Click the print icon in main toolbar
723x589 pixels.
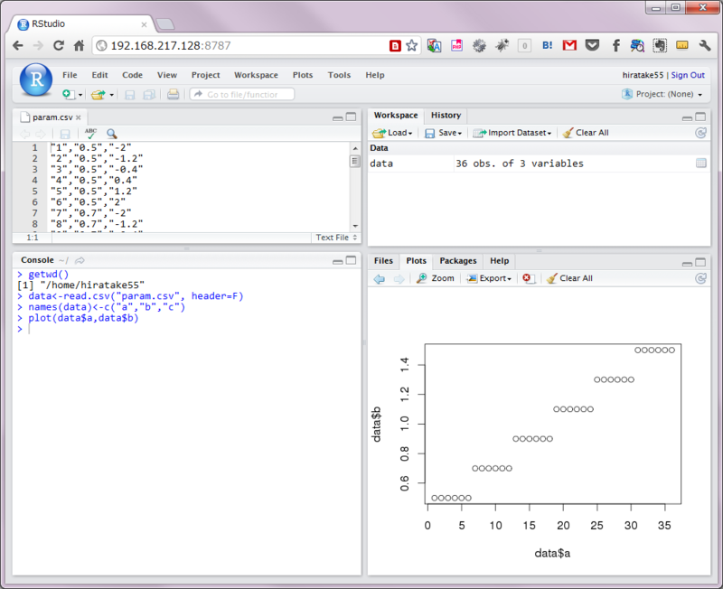pos(173,95)
